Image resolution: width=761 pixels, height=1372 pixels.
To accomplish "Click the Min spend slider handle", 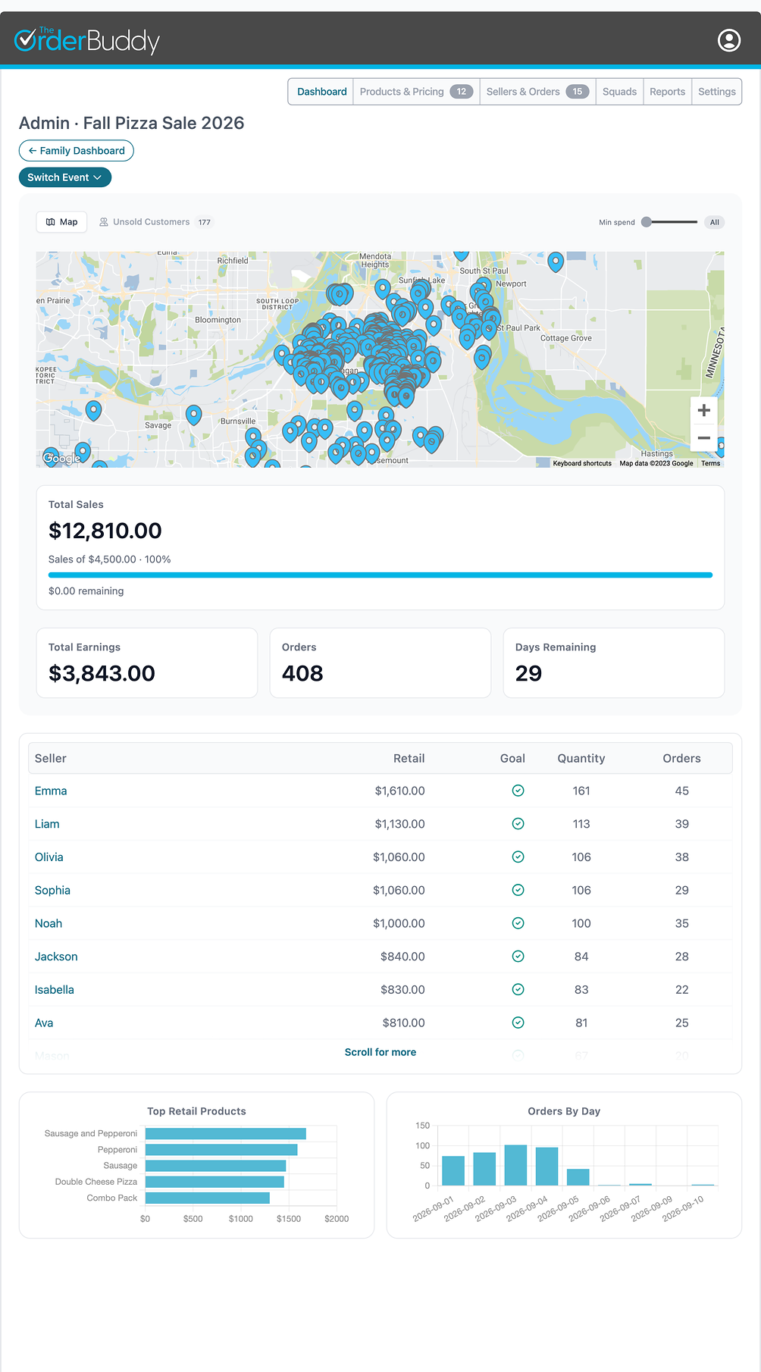I will pyautogui.click(x=647, y=222).
